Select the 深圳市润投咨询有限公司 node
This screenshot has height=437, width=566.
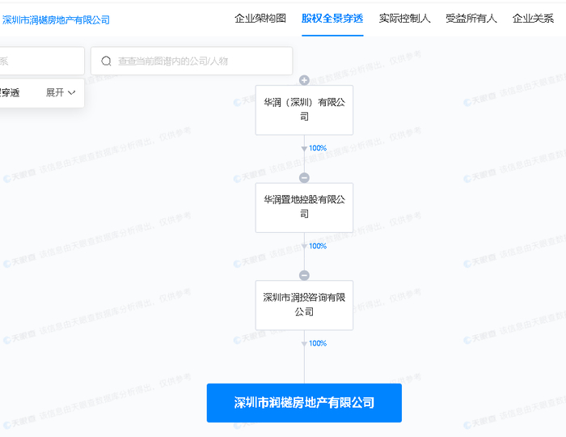tap(304, 305)
